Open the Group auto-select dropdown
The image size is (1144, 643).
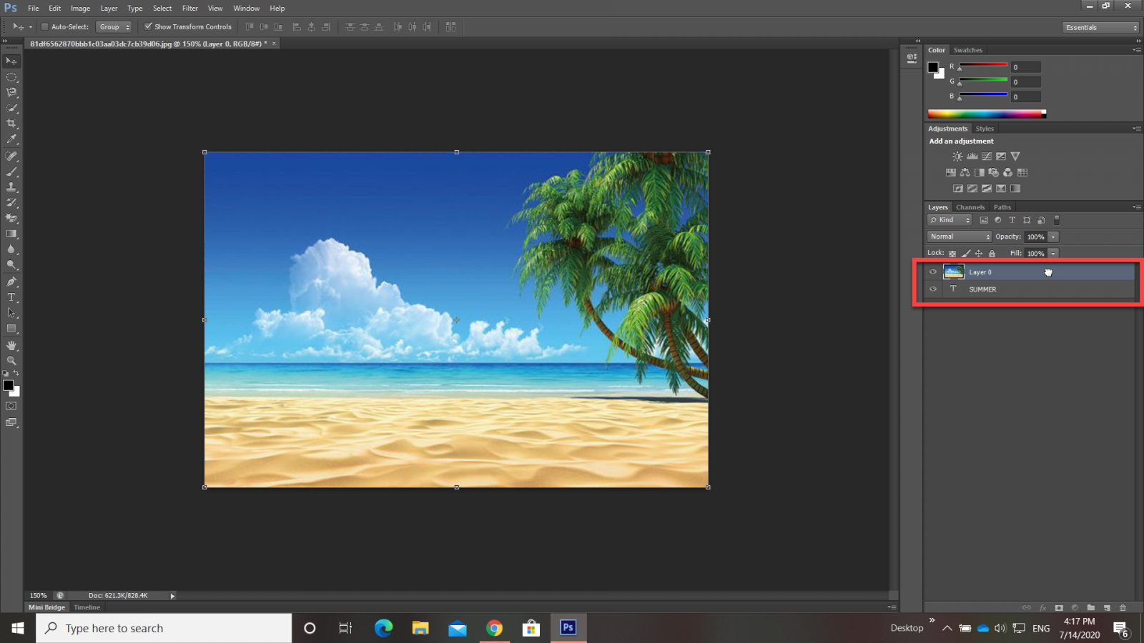pyautogui.click(x=114, y=27)
